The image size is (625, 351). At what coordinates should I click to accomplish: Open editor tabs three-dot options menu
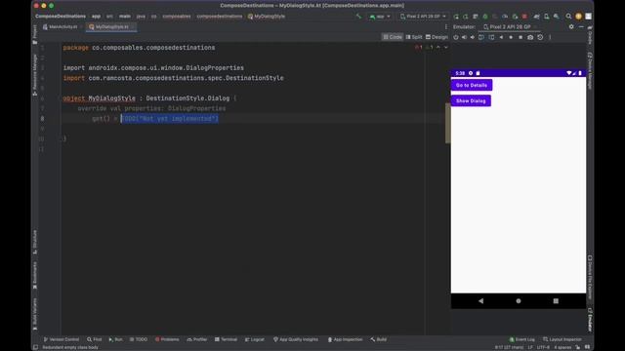(x=446, y=26)
